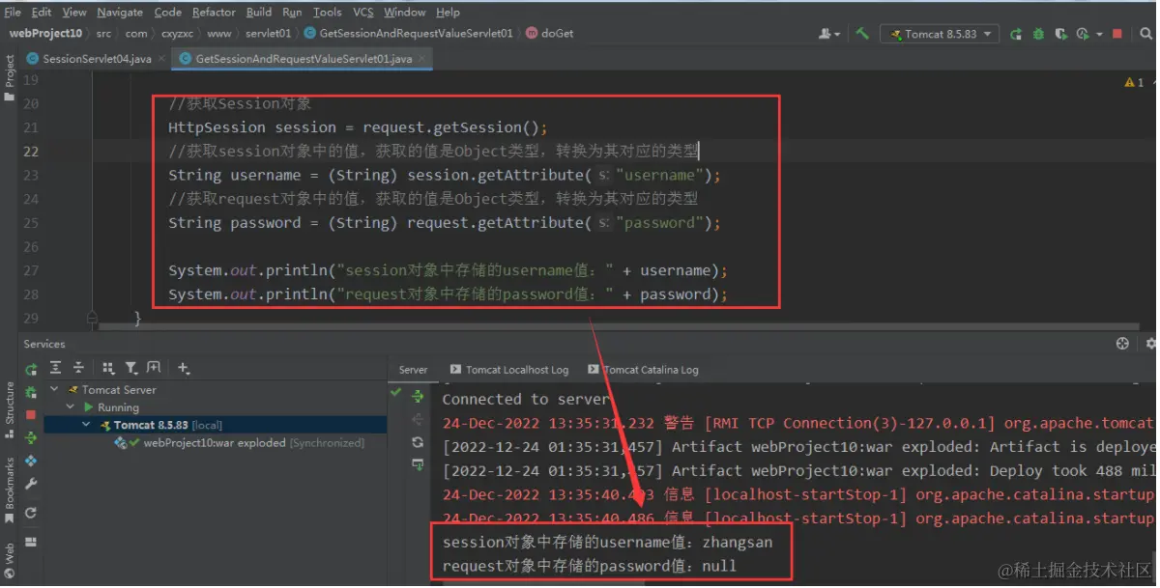Click the Debug bug icon in Services sidebar

[x=31, y=391]
